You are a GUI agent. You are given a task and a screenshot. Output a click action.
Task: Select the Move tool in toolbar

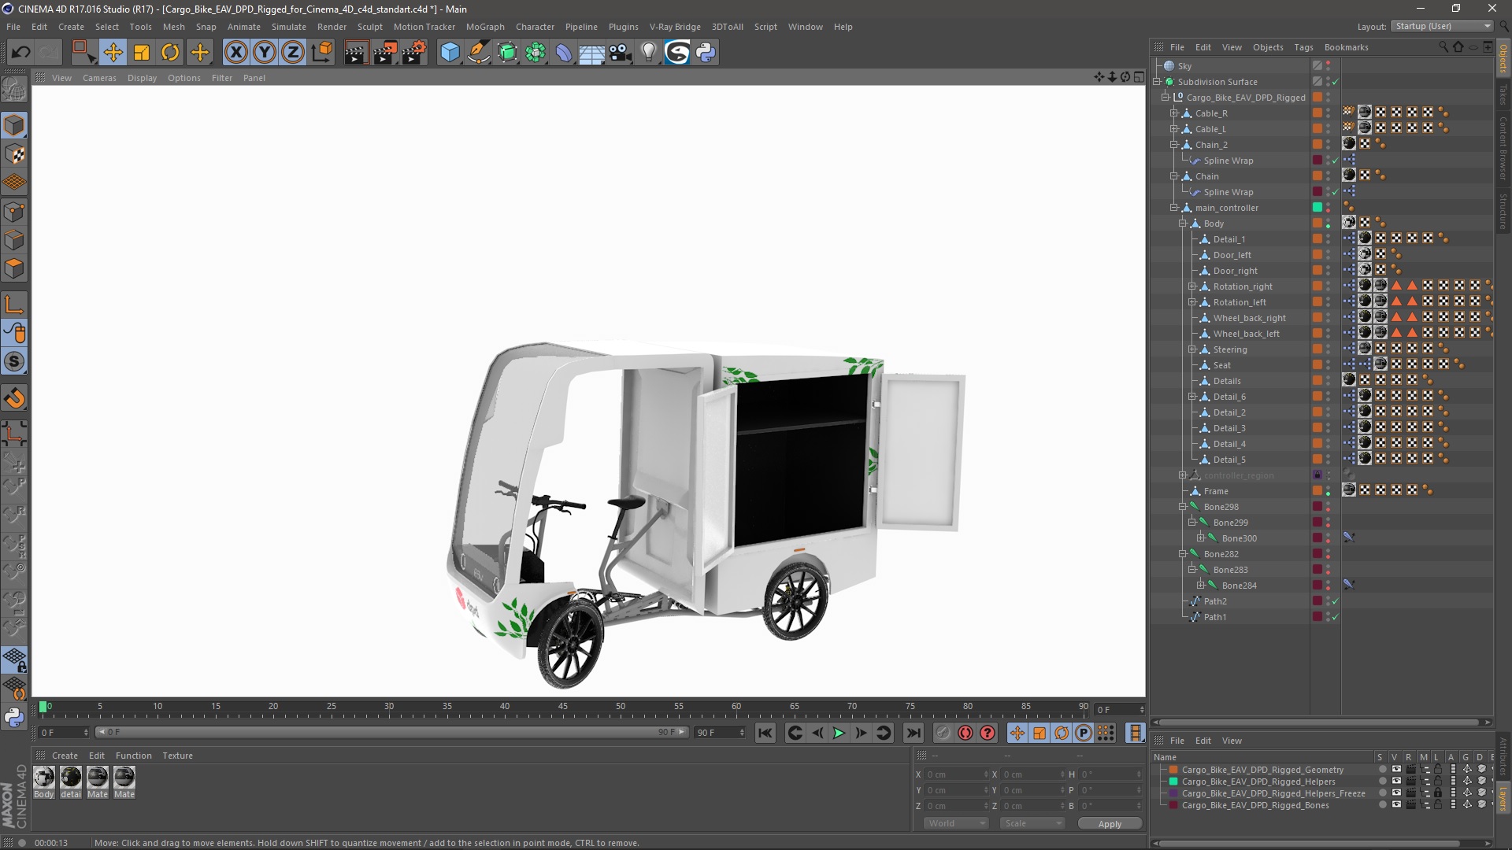pos(113,53)
